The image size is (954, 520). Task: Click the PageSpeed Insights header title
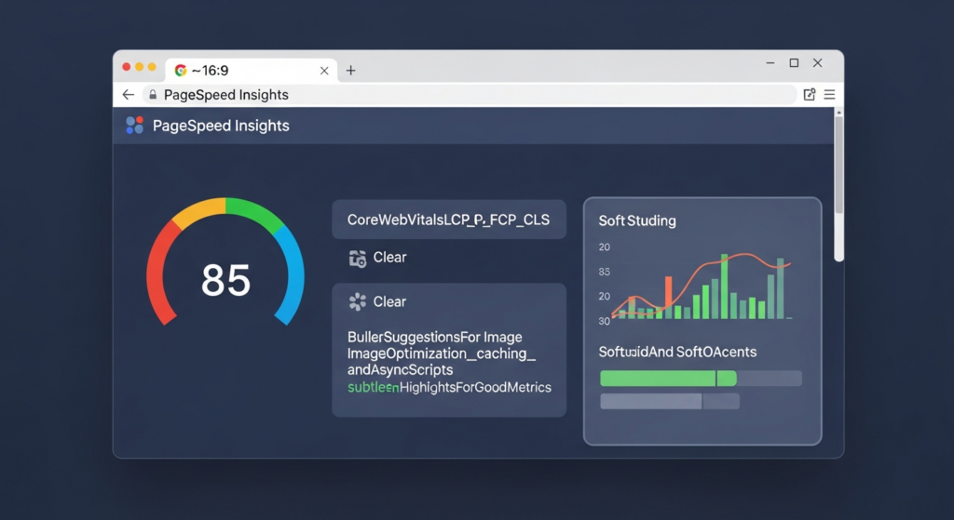tap(221, 126)
